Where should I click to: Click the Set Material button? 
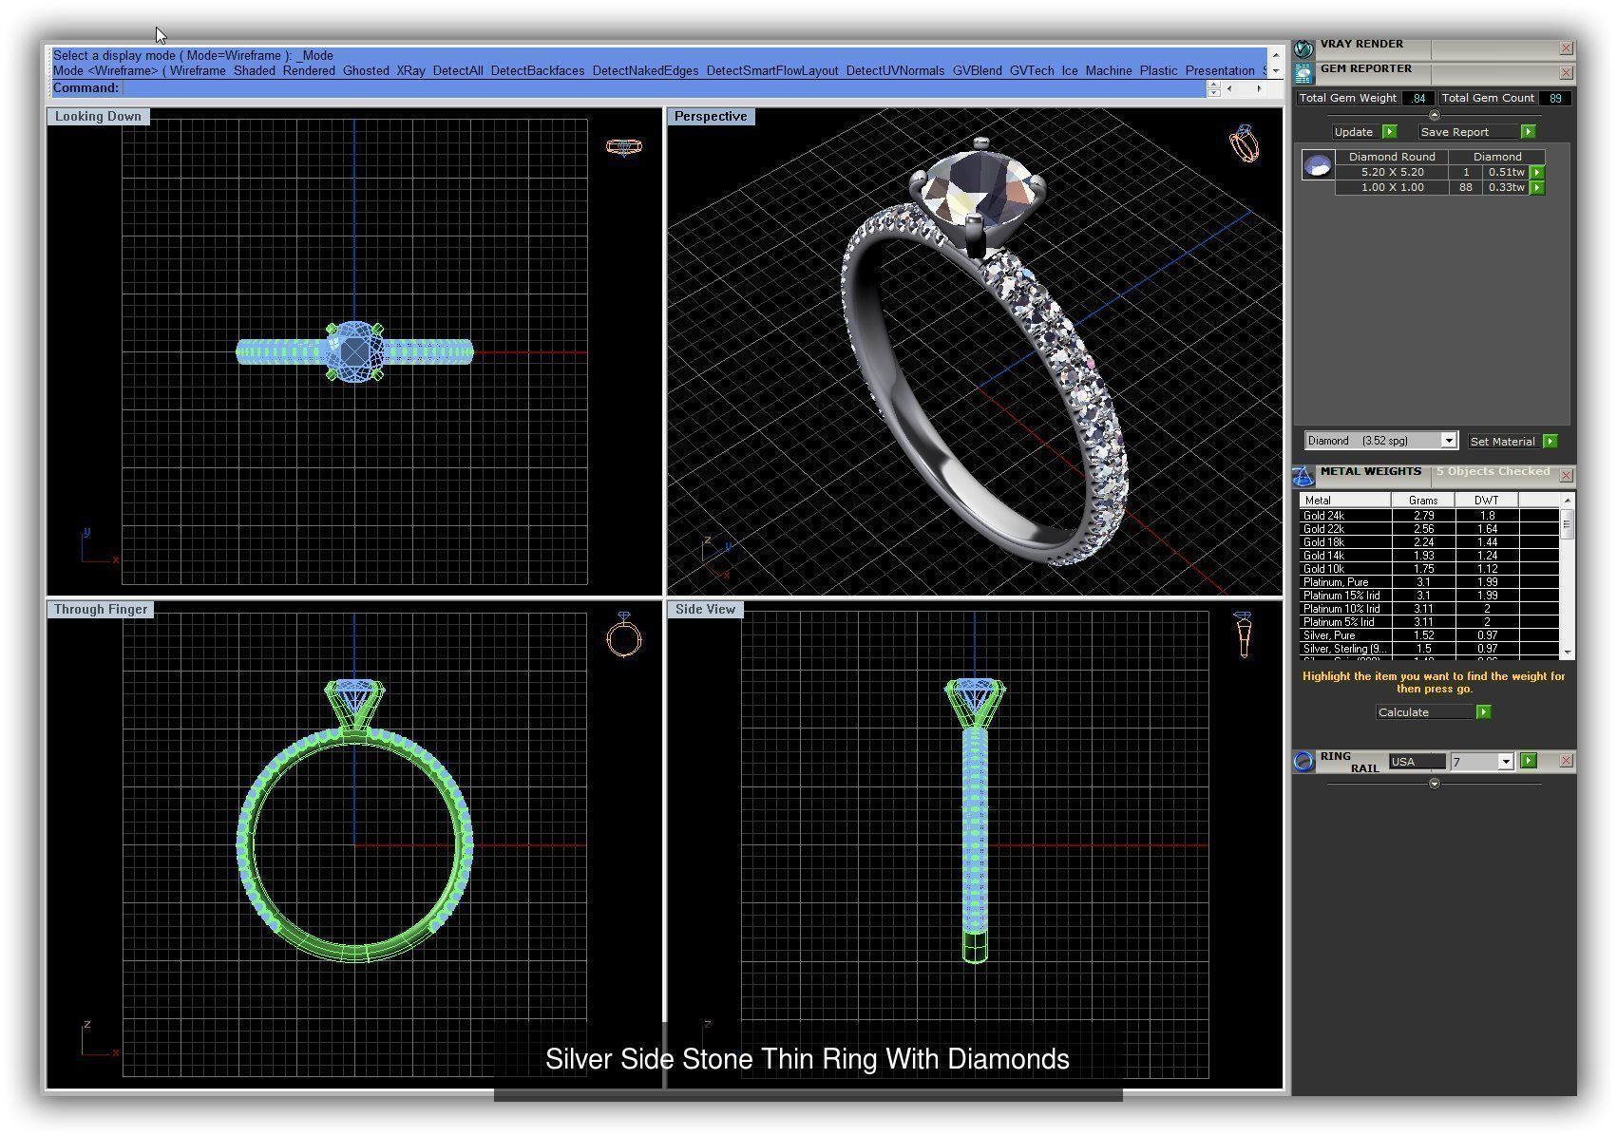[1502, 442]
